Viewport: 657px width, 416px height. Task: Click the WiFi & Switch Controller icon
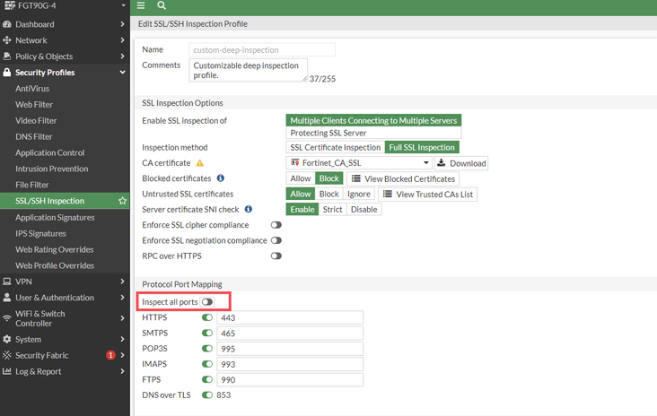click(6, 318)
